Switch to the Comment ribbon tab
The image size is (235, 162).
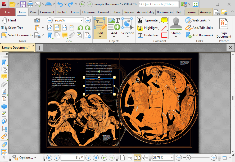[47, 12]
